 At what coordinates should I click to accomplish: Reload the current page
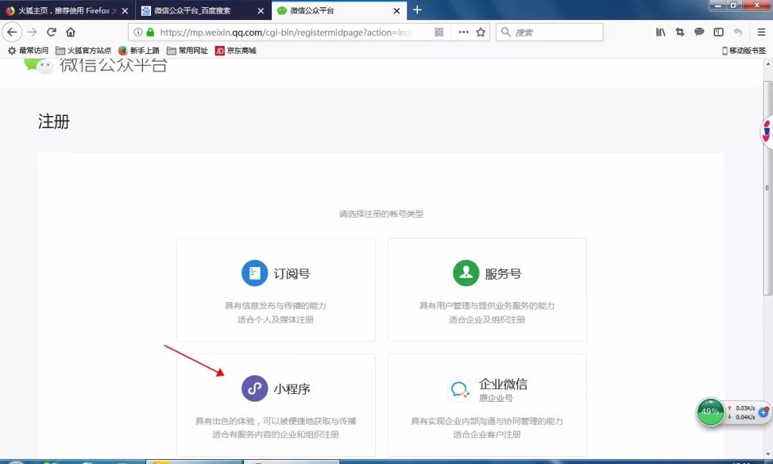pyautogui.click(x=52, y=32)
